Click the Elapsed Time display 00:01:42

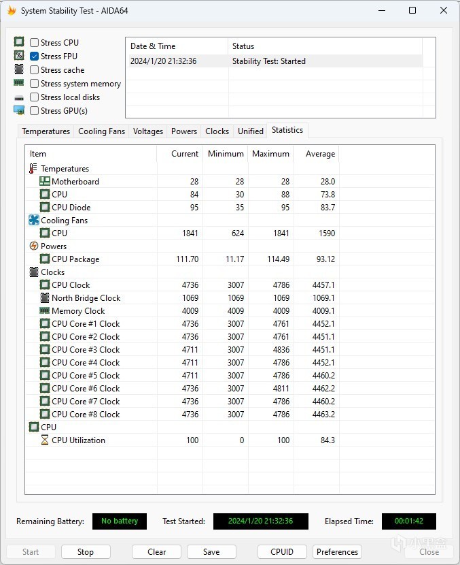pos(408,521)
